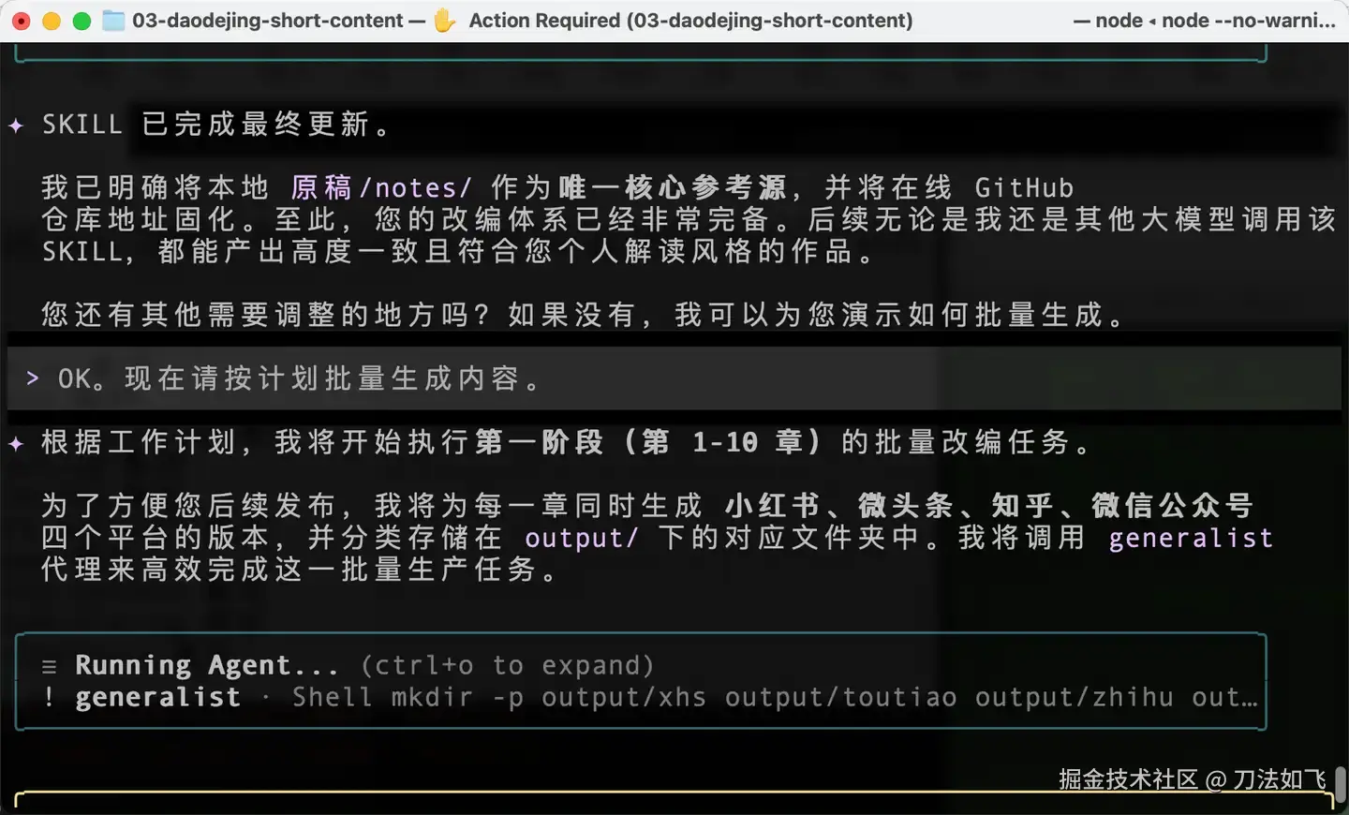Click the bottom yellow-bordered input box
This screenshot has width=1349, height=815.
(x=674, y=803)
